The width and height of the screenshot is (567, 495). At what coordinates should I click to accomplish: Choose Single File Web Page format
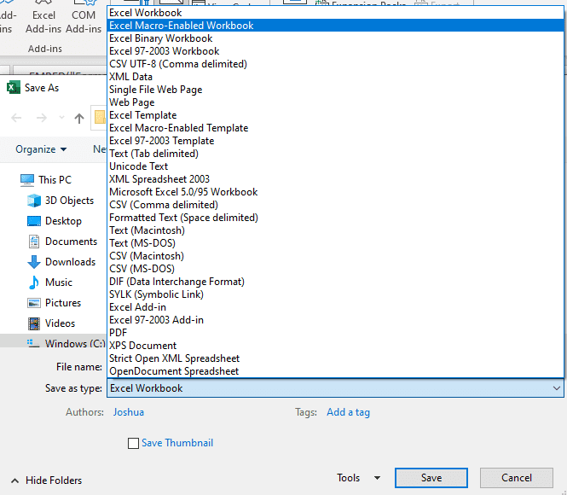click(336, 90)
